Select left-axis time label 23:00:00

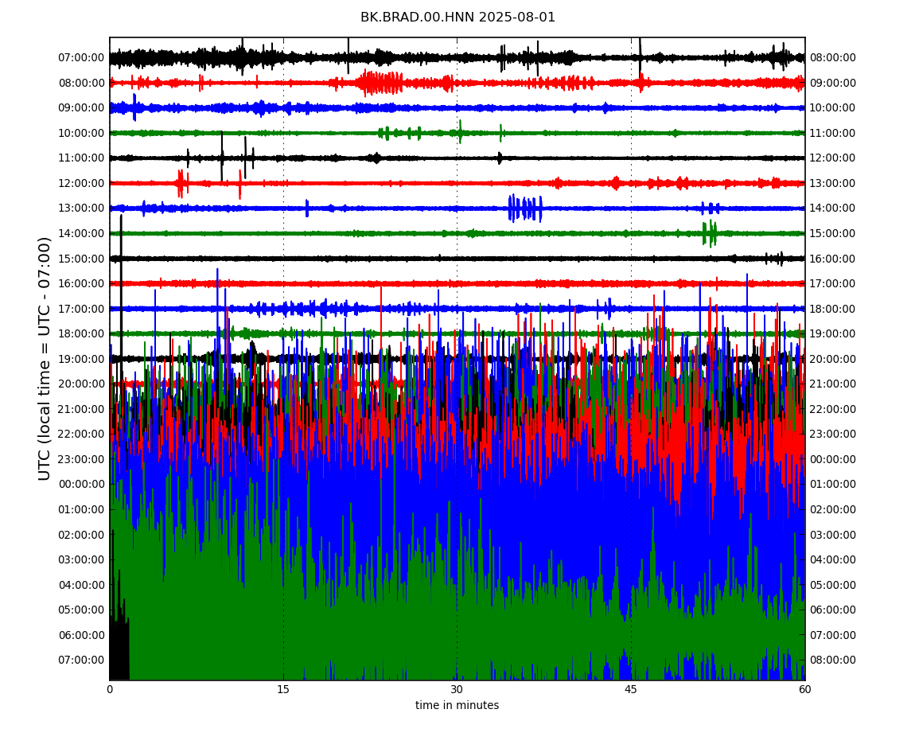tap(81, 459)
